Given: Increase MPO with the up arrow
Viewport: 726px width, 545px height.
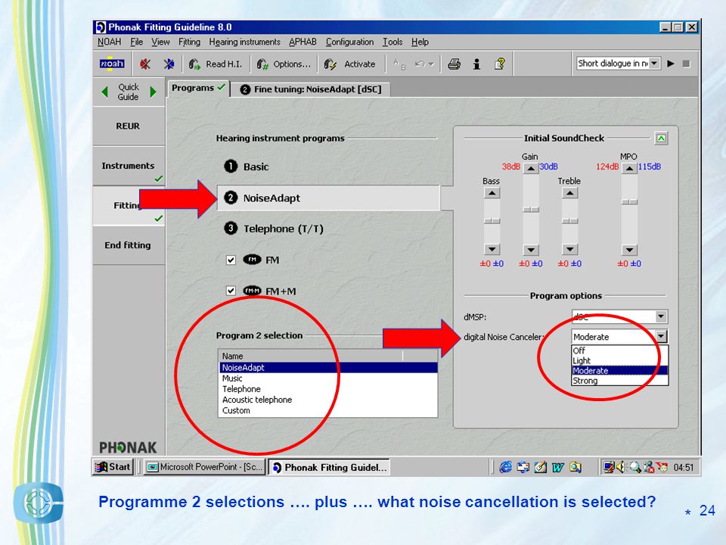Looking at the screenshot, I should (629, 168).
